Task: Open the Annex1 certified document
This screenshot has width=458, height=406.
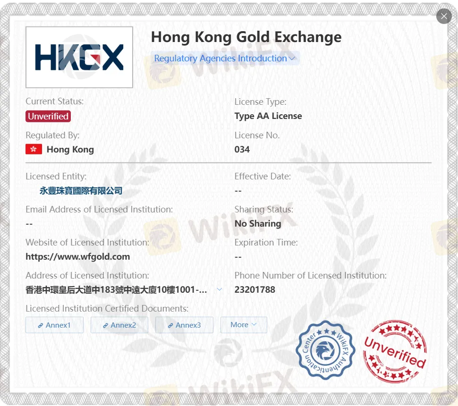Action: click(x=54, y=325)
